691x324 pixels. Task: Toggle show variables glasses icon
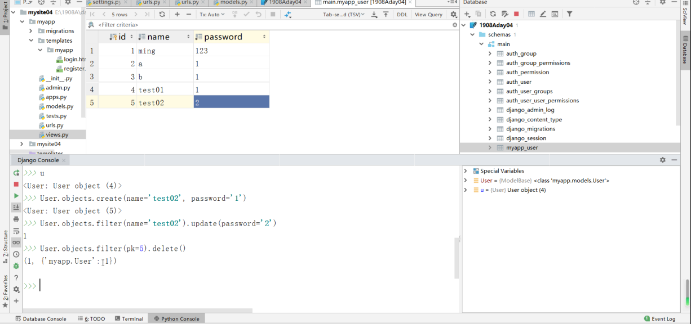pyautogui.click(x=16, y=242)
